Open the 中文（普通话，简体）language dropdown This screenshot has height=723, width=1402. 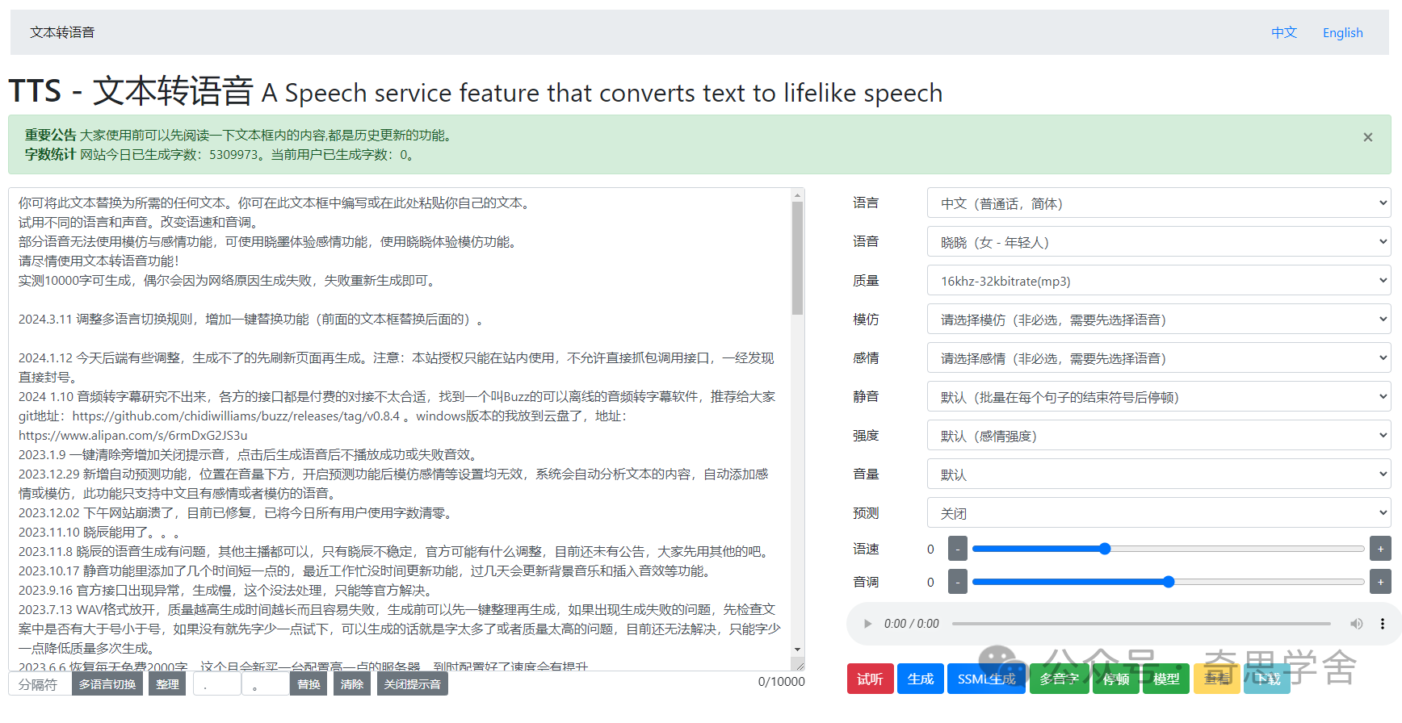[x=1159, y=203]
